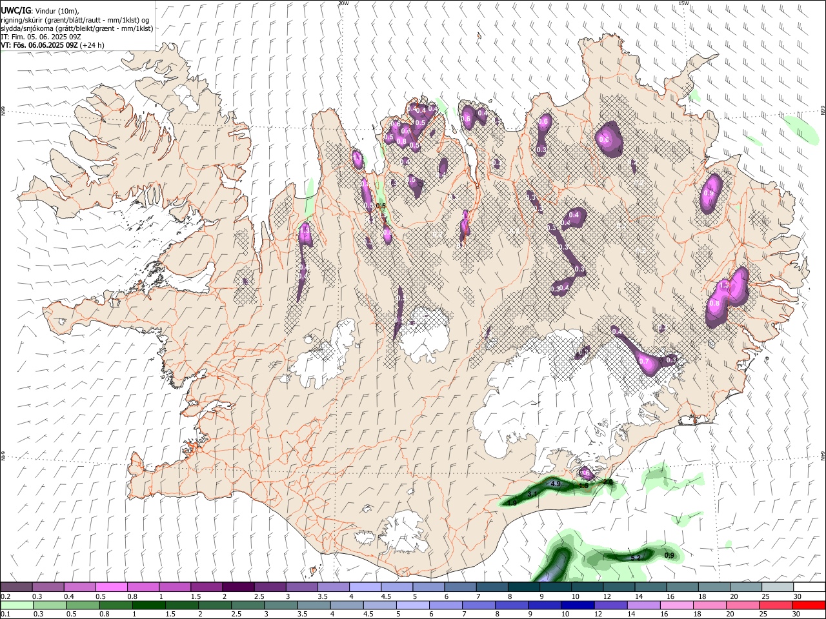This screenshot has width=826, height=619.
Task: Select the bright magenta 0.5–0.8 snow legend swatch
Action: (111, 587)
